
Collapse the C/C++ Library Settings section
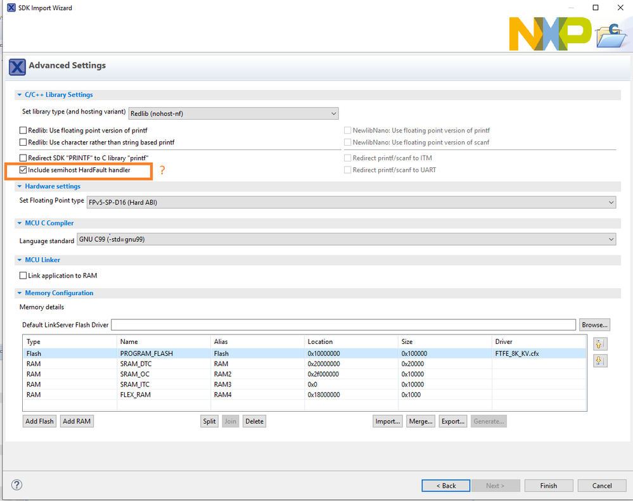click(x=20, y=95)
